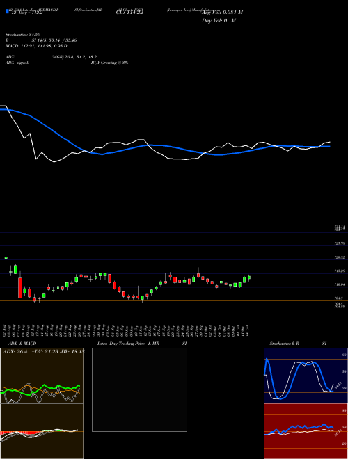Click the blue stochastics oscillator chart panel

(x=306, y=376)
